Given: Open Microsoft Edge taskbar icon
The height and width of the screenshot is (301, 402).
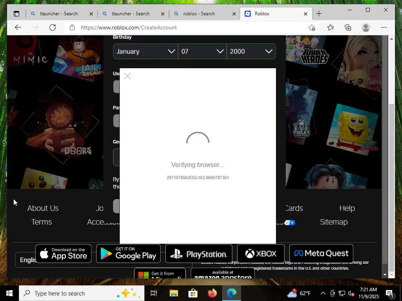Looking at the screenshot, I should click(232, 293).
